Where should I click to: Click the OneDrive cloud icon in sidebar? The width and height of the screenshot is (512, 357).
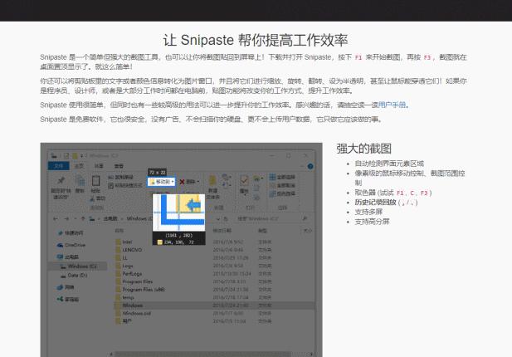[60, 245]
